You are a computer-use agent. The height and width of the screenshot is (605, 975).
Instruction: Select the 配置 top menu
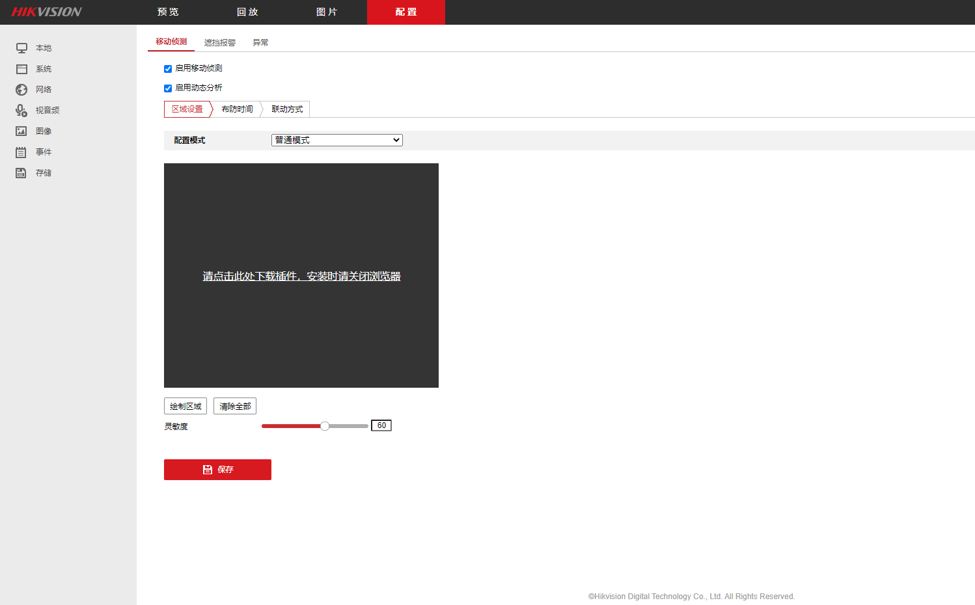pyautogui.click(x=406, y=12)
